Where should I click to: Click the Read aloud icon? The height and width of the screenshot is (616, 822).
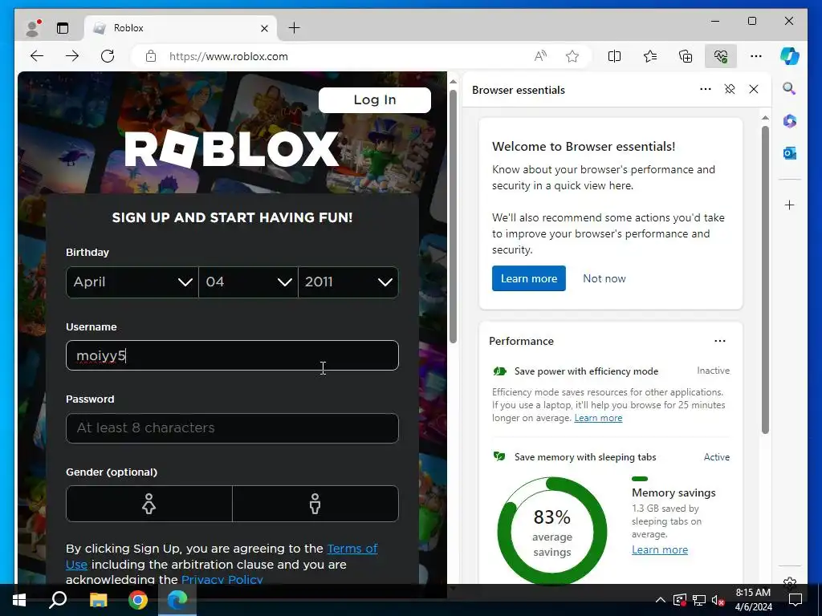pos(540,56)
